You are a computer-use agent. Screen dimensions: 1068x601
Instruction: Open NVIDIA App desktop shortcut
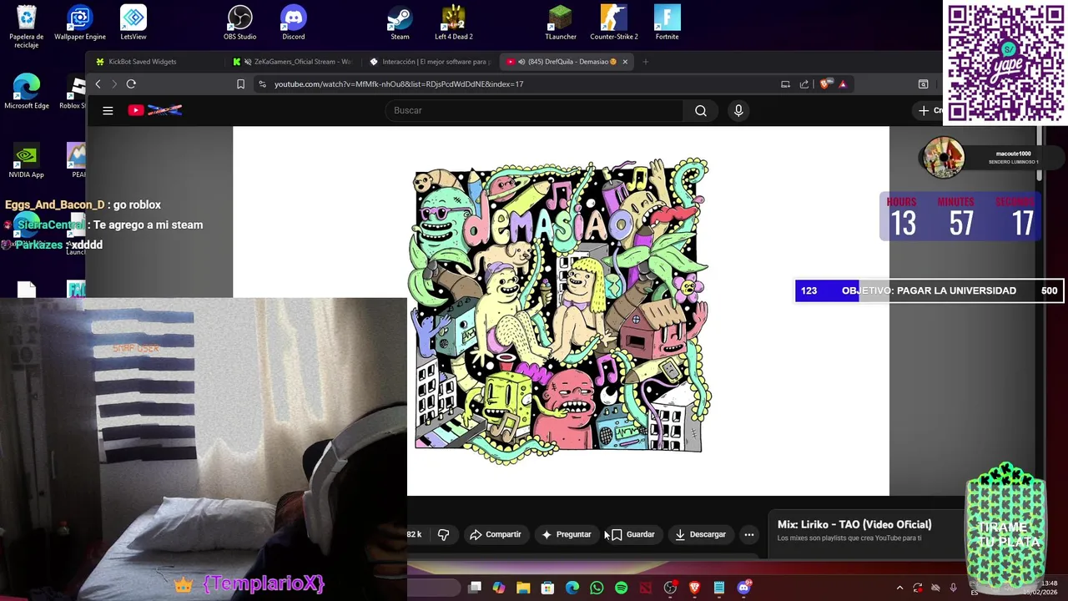[x=27, y=160]
